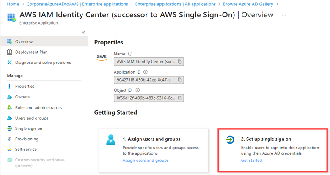Copy the Application ID to clipboard
This screenshot has height=175, width=330.
point(180,80)
